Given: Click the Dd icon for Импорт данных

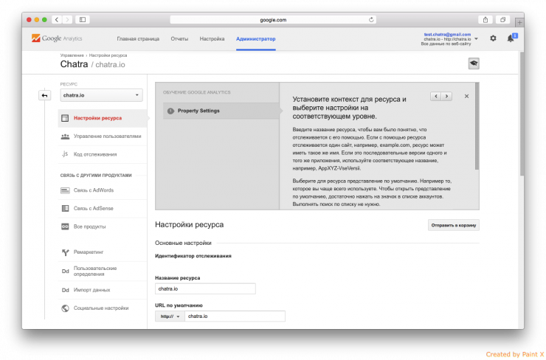Looking at the screenshot, I should pos(65,290).
